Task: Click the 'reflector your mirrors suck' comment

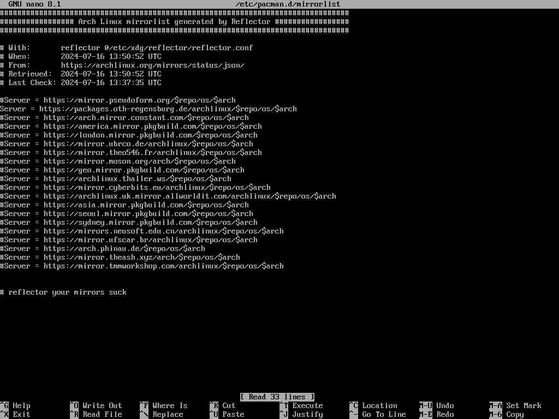Action: click(63, 292)
